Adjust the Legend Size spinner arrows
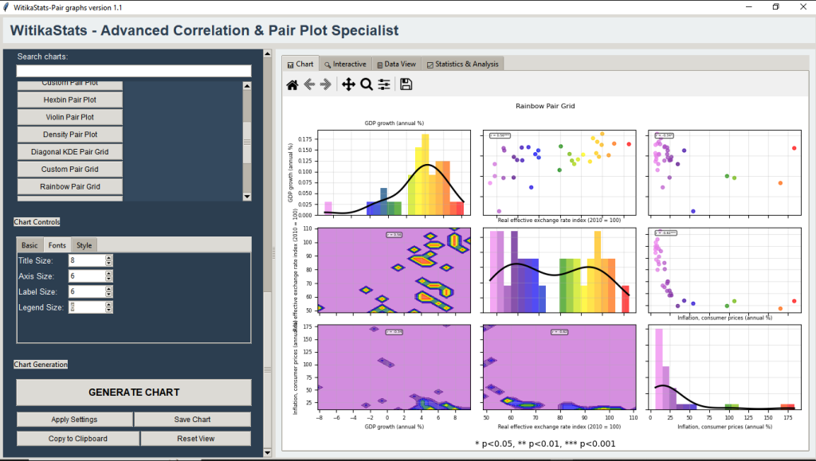The width and height of the screenshot is (816, 461). [108, 307]
